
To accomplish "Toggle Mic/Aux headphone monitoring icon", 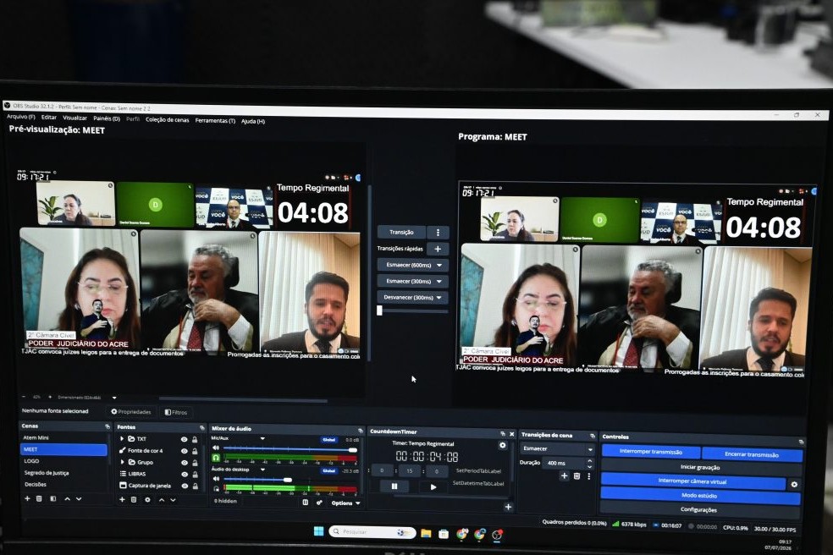I will [x=216, y=457].
